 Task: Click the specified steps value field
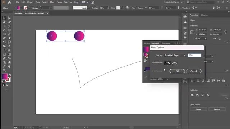pos(195,56)
